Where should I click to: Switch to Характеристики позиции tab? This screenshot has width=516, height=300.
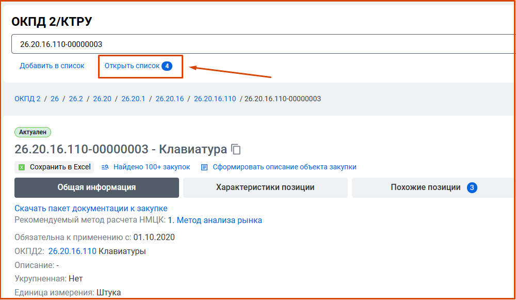coord(265,187)
